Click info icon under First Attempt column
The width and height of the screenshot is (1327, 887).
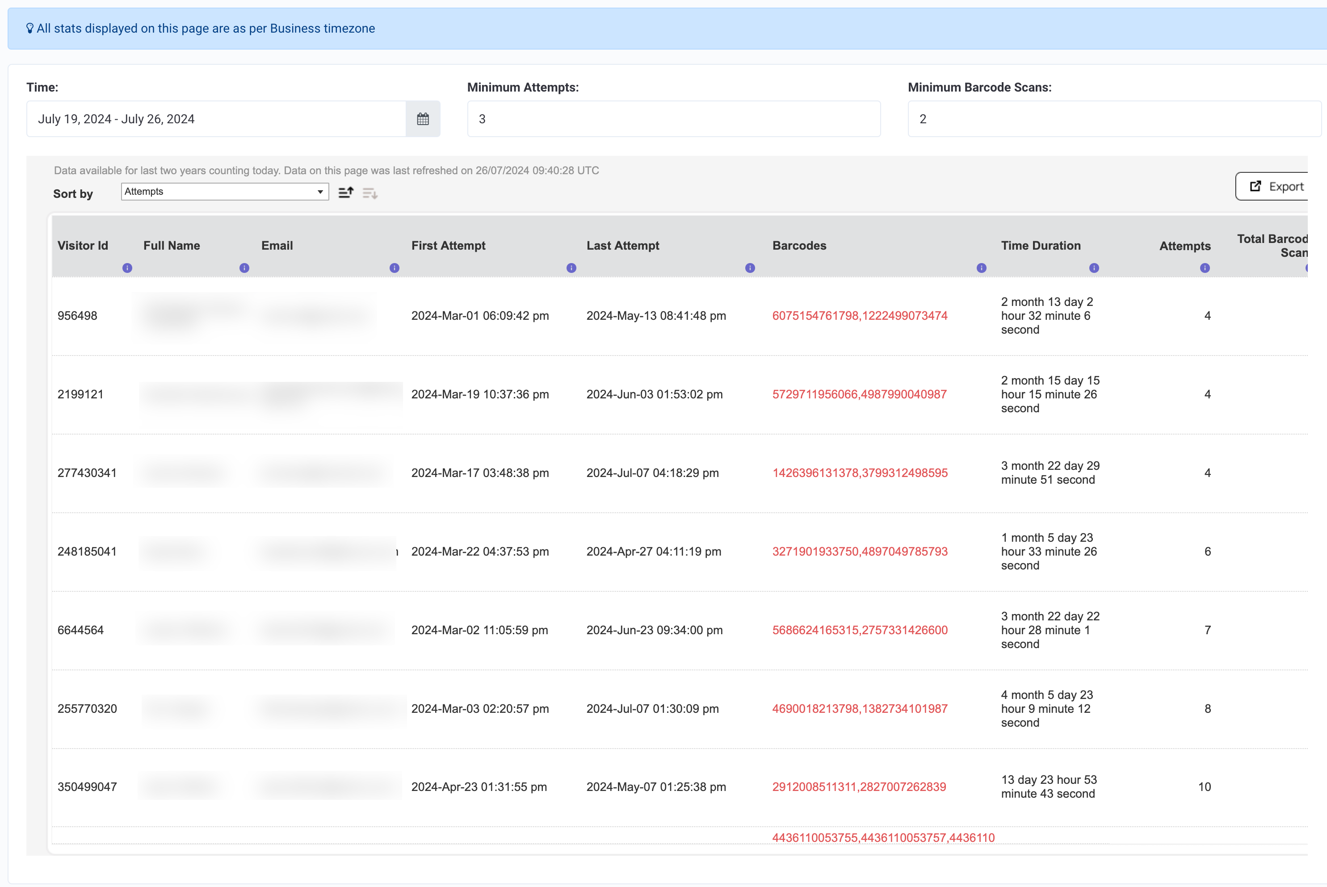(571, 268)
